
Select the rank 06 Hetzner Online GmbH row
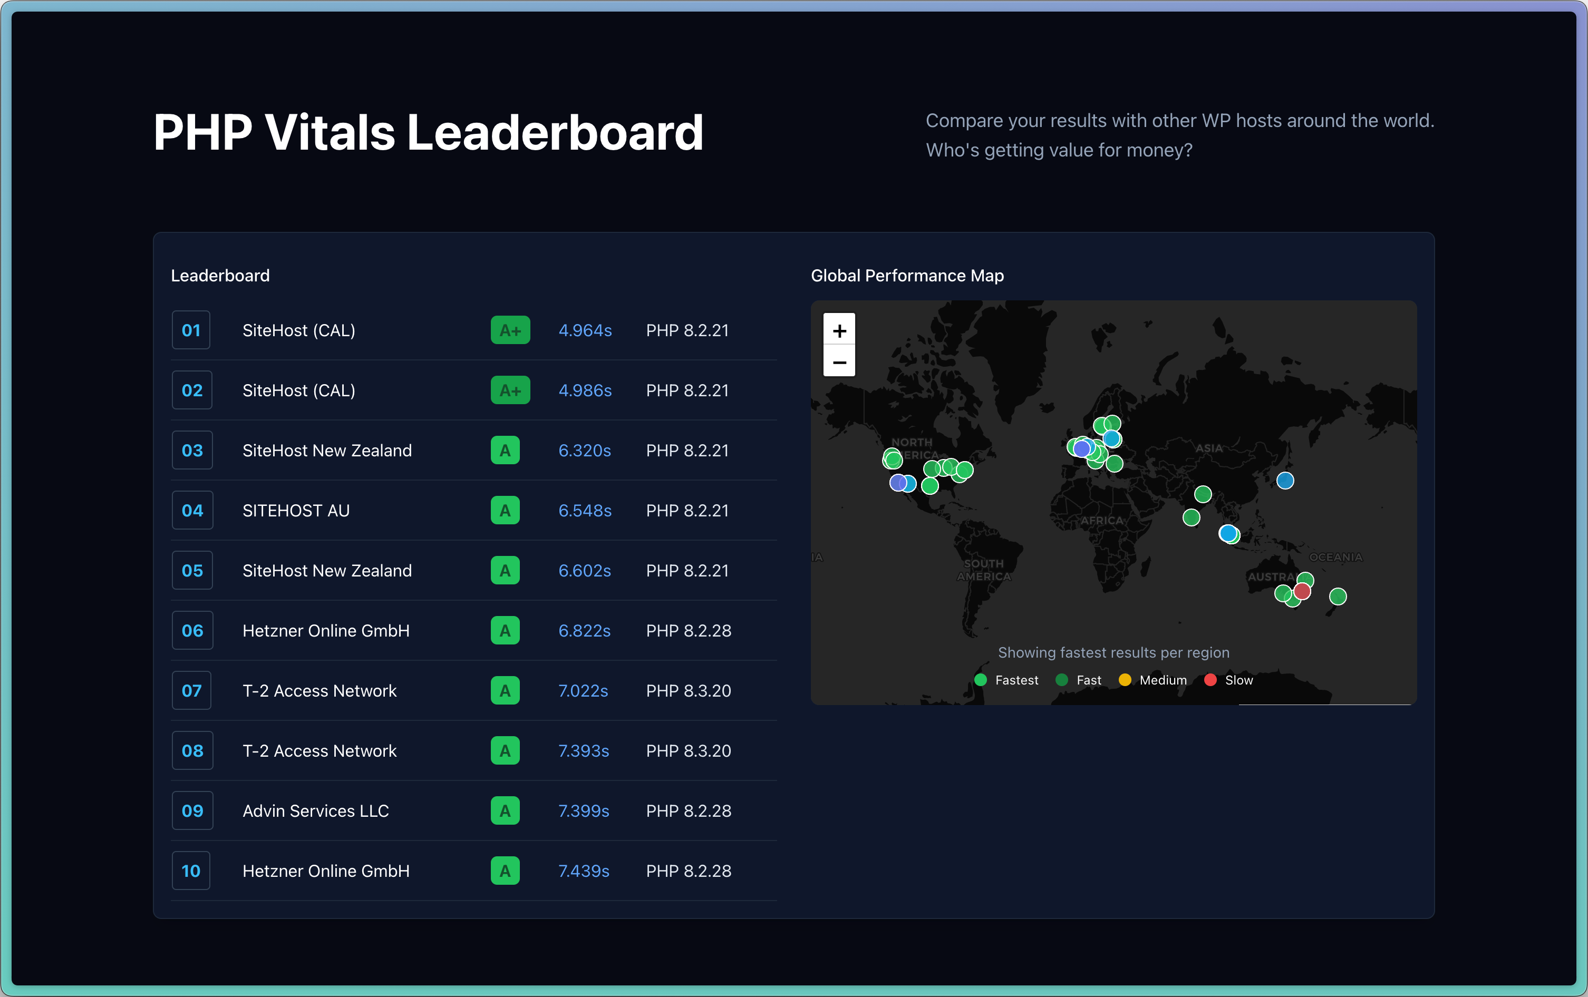[x=326, y=631]
